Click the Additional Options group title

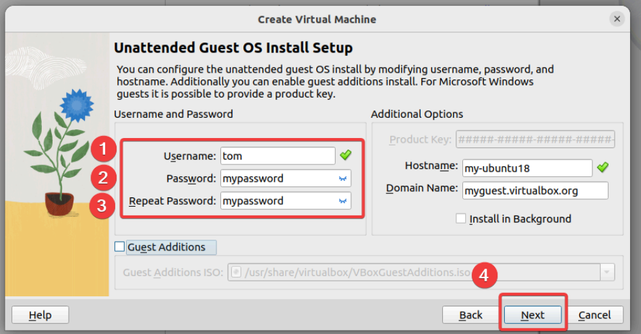[x=417, y=114]
